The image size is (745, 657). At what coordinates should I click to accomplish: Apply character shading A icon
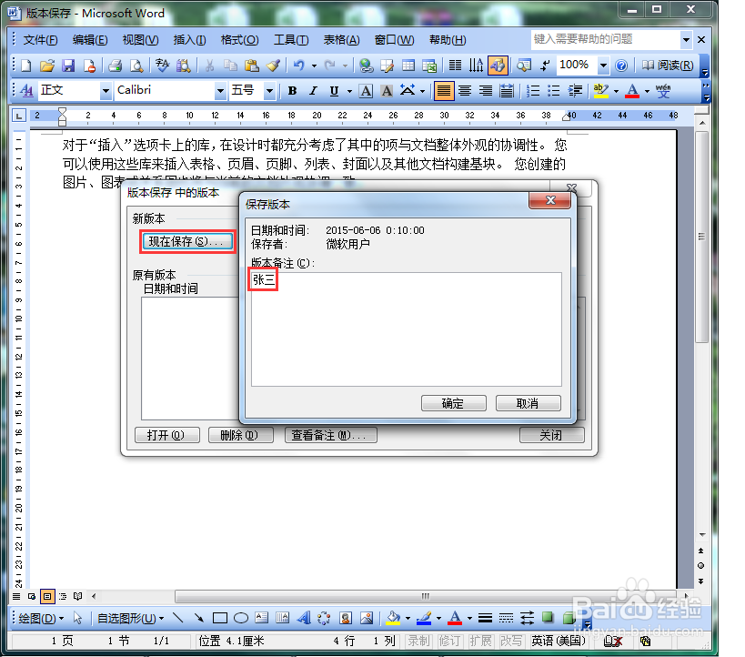(x=387, y=91)
